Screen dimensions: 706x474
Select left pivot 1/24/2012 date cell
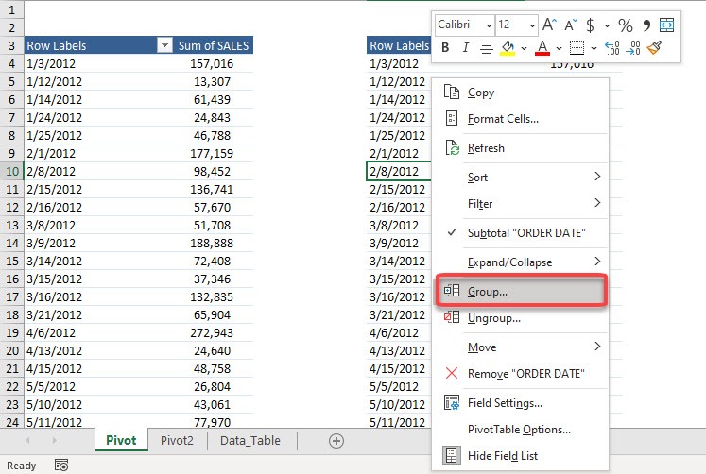click(x=98, y=117)
